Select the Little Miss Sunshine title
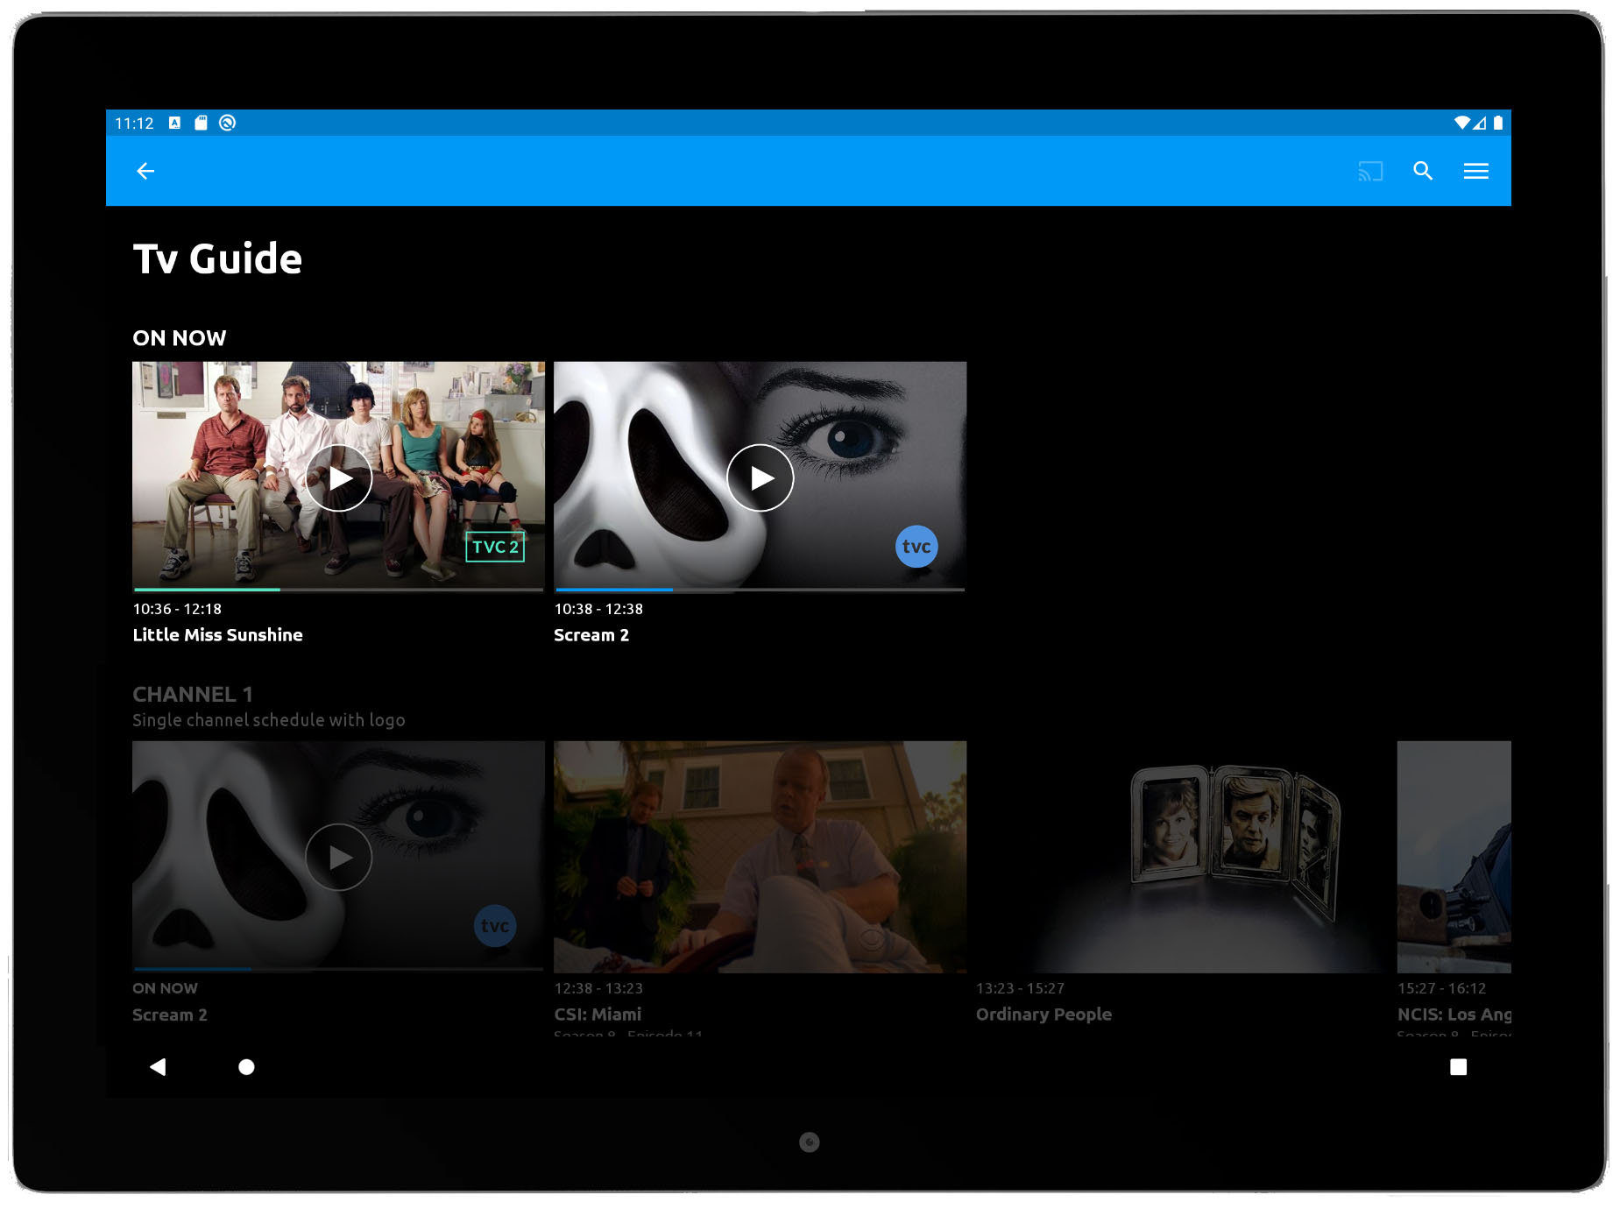1613x1209 pixels. [218, 635]
